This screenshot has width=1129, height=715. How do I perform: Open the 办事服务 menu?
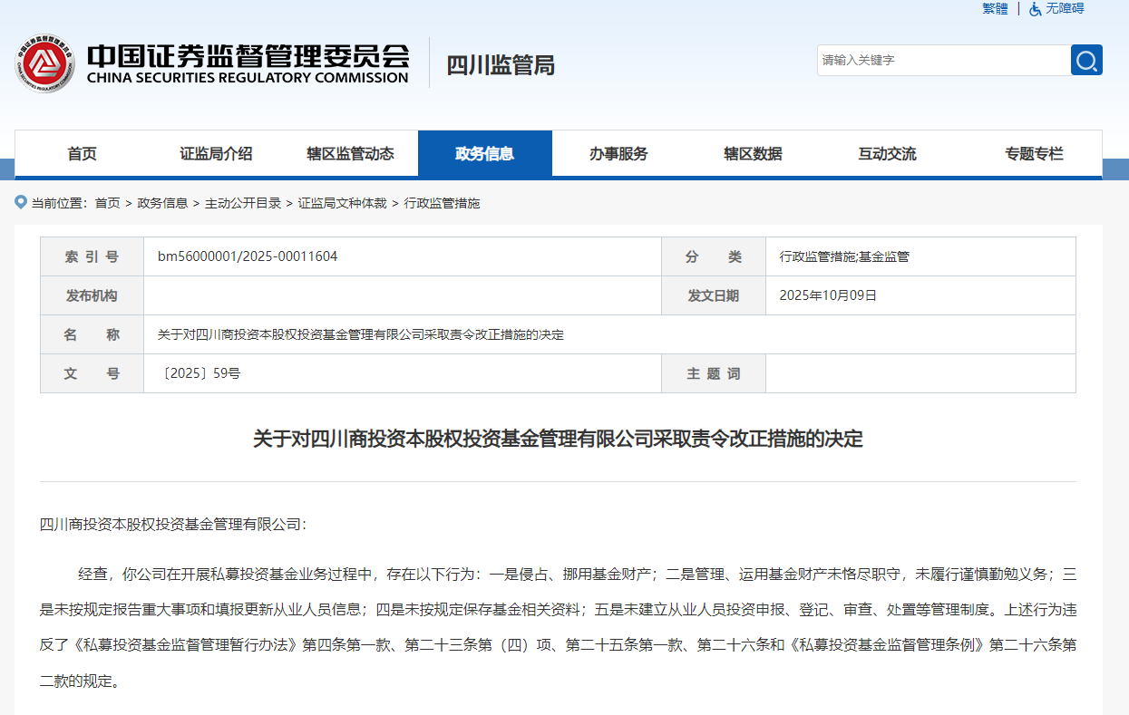[x=618, y=154]
